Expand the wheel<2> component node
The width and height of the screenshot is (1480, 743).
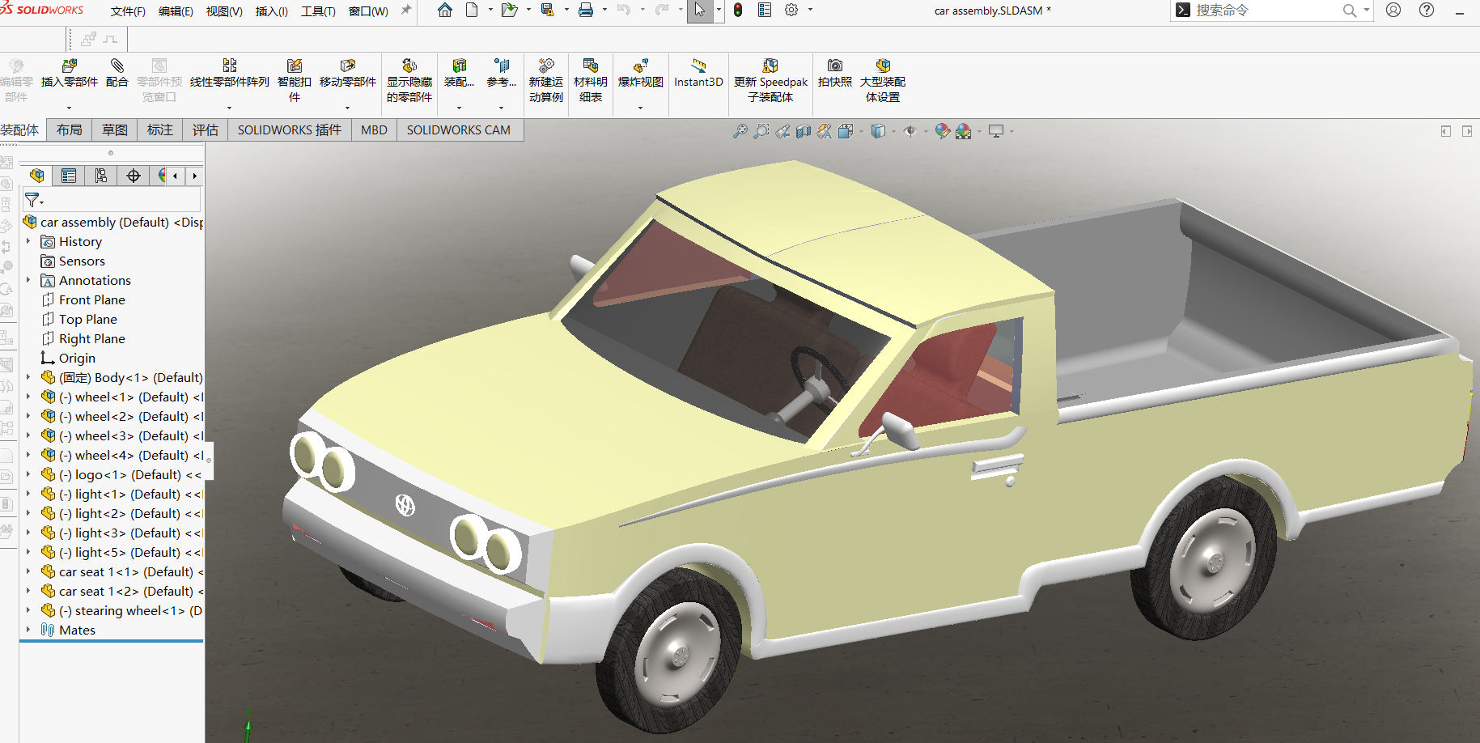pos(28,416)
